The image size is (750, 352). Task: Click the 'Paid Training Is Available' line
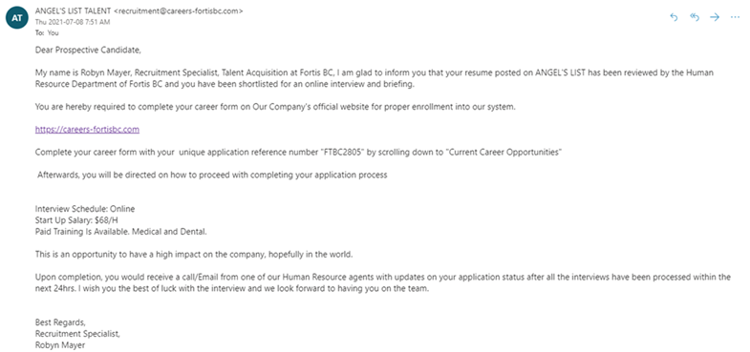pyautogui.click(x=121, y=232)
